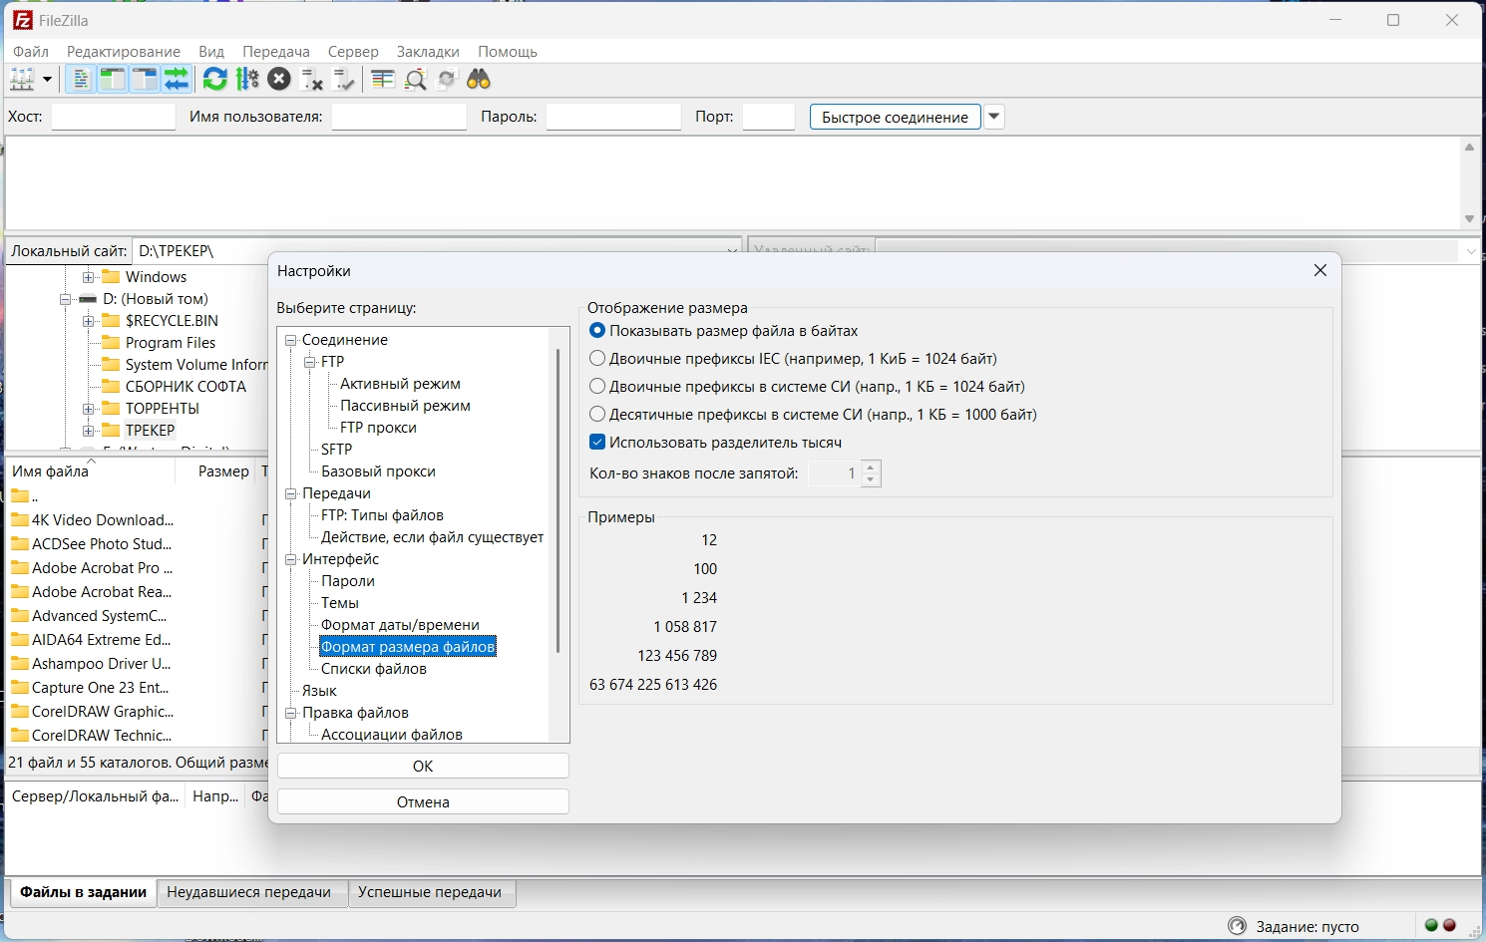
Task: Toggle message log display icon
Action: [x=81, y=80]
